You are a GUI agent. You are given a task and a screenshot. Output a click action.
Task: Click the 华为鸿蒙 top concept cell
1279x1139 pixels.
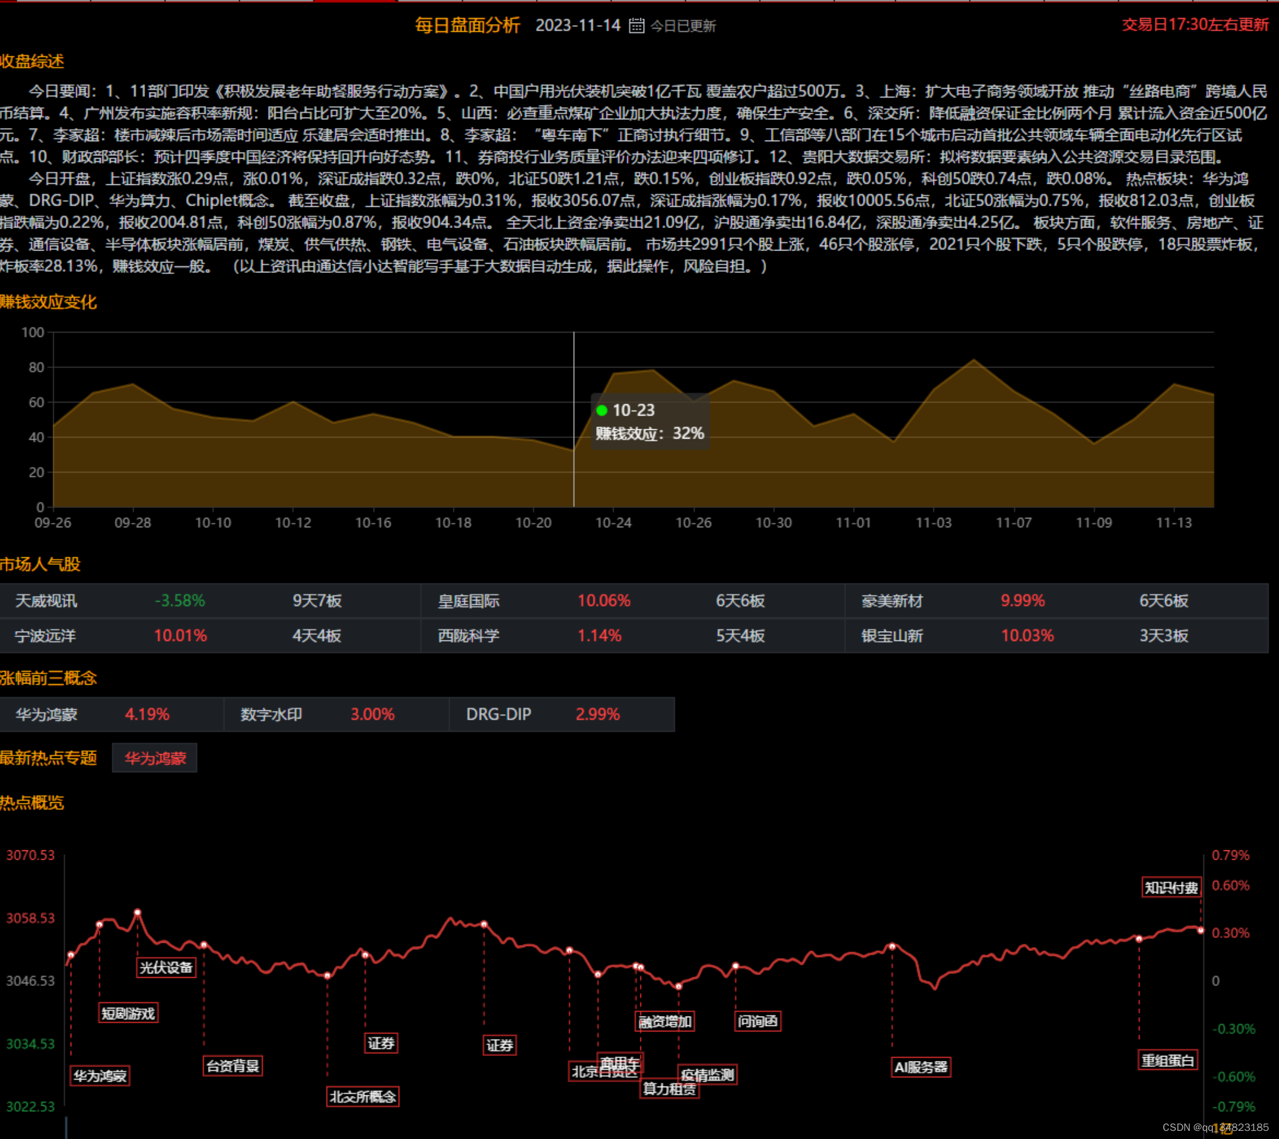pyautogui.click(x=46, y=714)
